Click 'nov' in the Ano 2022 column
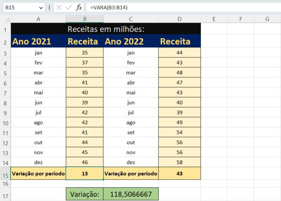Screen dimensions: 281x201 131,152
